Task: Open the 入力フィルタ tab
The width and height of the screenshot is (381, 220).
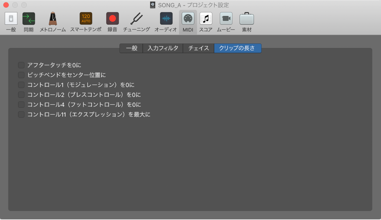Action: click(x=163, y=48)
